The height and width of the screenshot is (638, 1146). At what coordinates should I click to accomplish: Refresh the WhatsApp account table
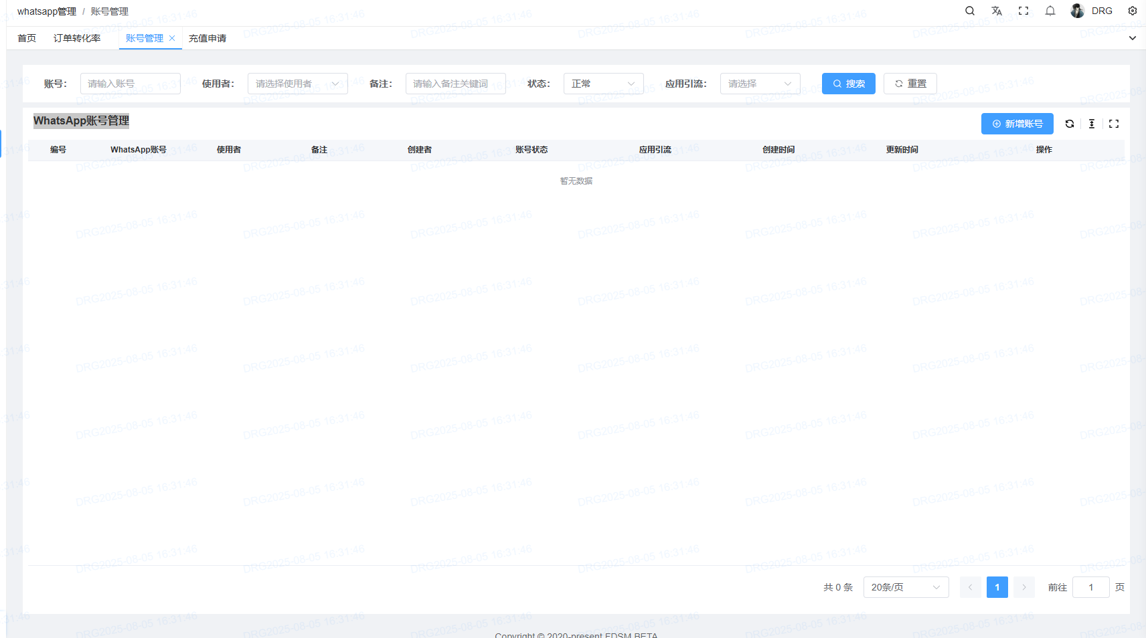[1070, 124]
